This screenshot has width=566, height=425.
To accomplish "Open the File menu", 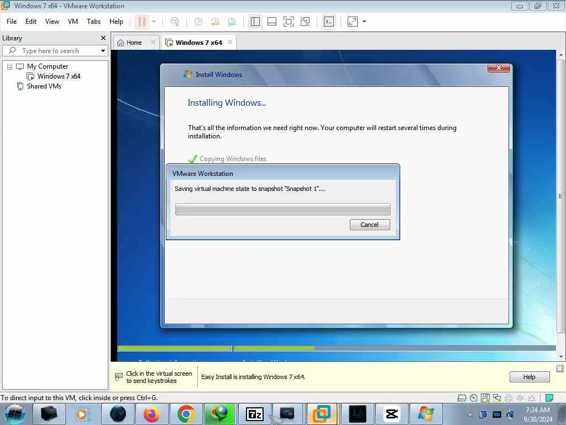I will coord(12,22).
